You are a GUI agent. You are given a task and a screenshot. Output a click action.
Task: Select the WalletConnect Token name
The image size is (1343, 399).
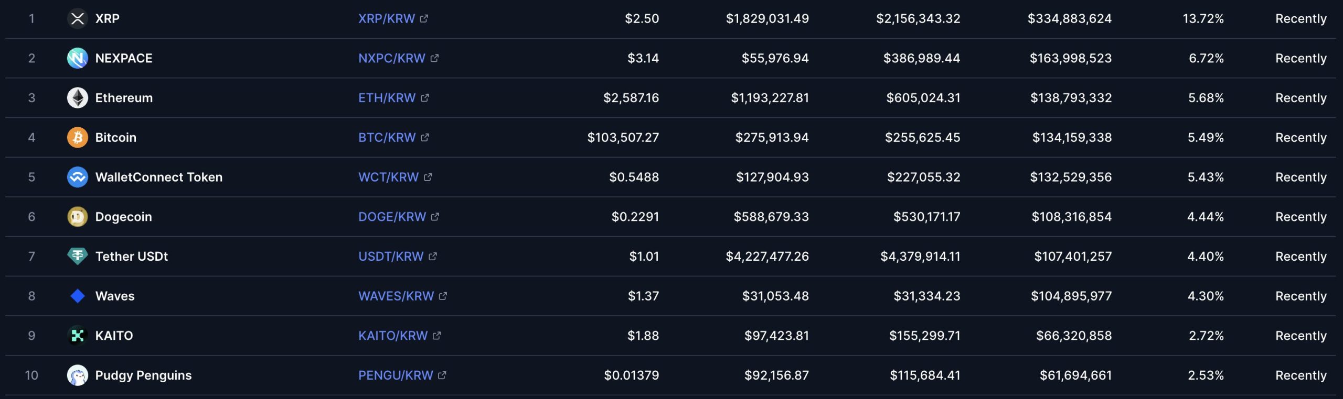pyautogui.click(x=159, y=177)
